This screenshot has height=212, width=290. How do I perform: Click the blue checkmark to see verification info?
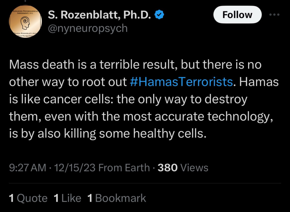coord(159,15)
